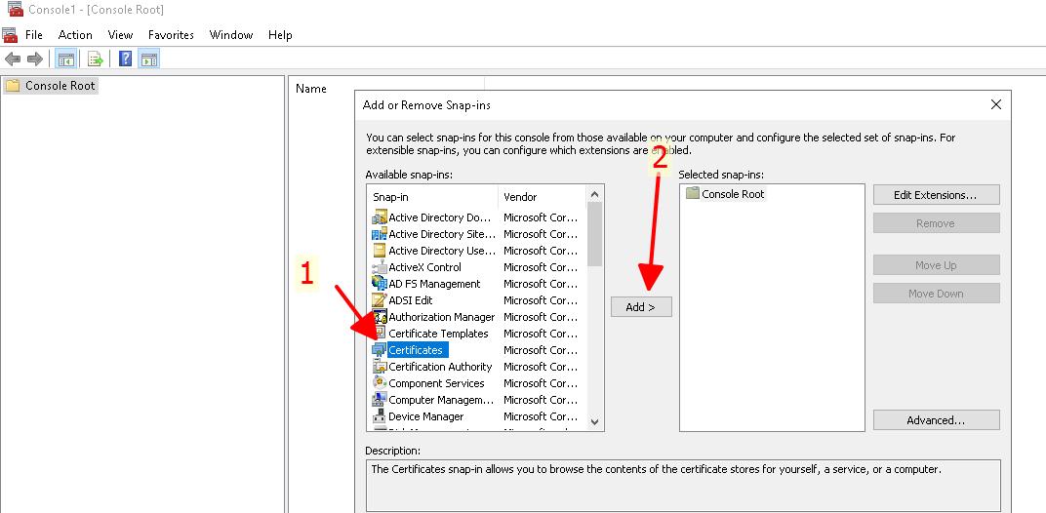The image size is (1046, 513).
Task: Click the ADSI Edit snap-in icon
Action: pos(380,300)
